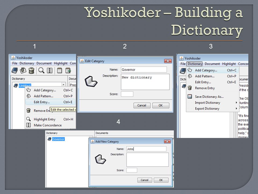The height and width of the screenshot is (194, 258).
Task: Click the Score field in Add New Category
Action: tap(132, 170)
